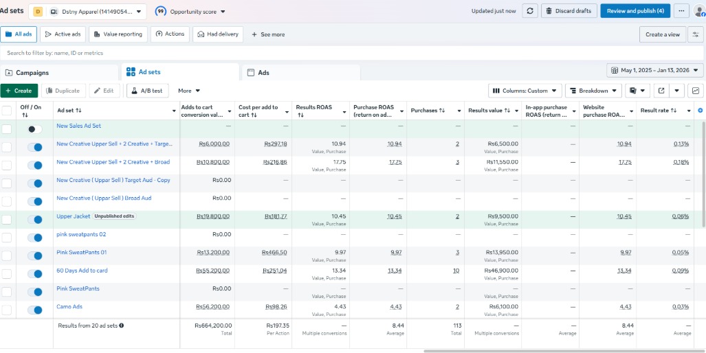
Task: Switch to the Ads tab
Action: pos(301,72)
